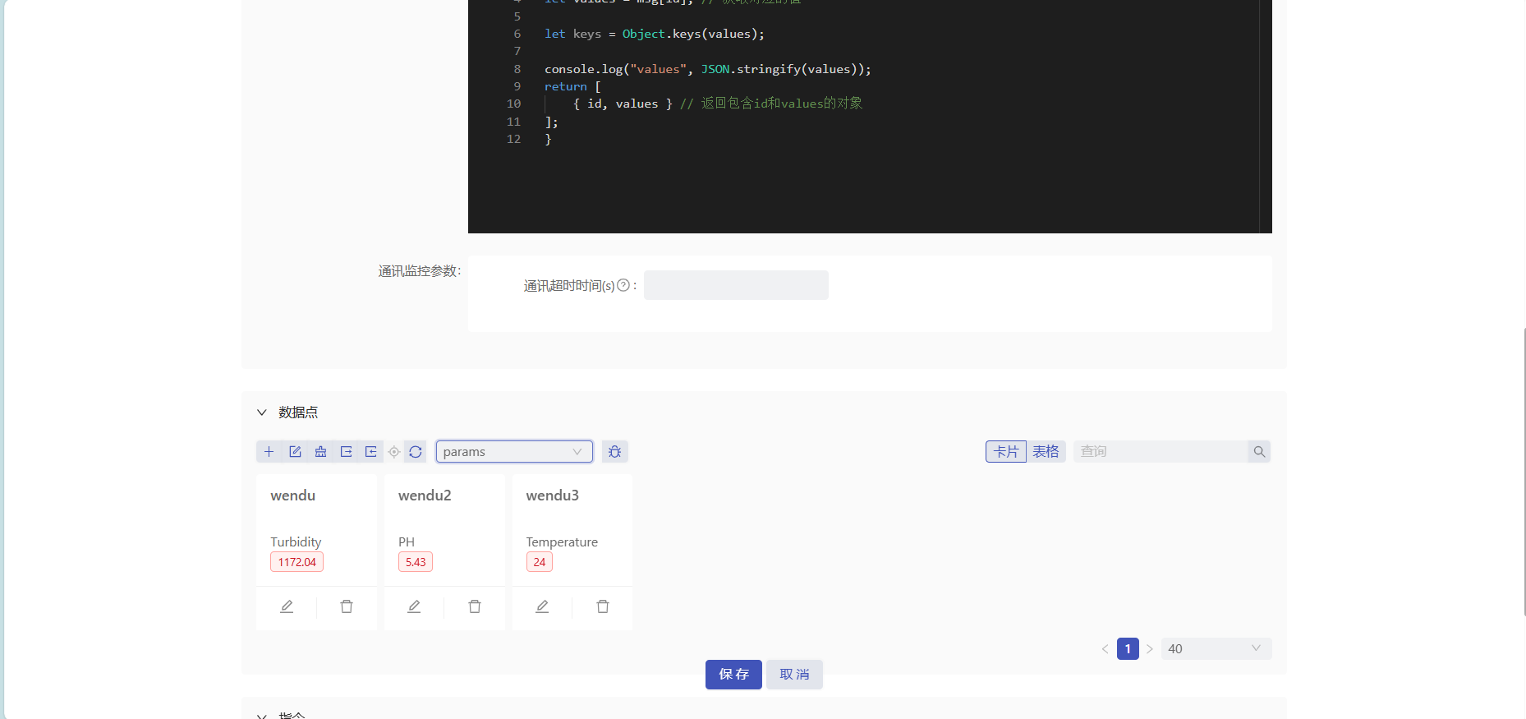Screen dimensions: 1526x719
Task: Edit the wendu3 data point card
Action: [542, 606]
